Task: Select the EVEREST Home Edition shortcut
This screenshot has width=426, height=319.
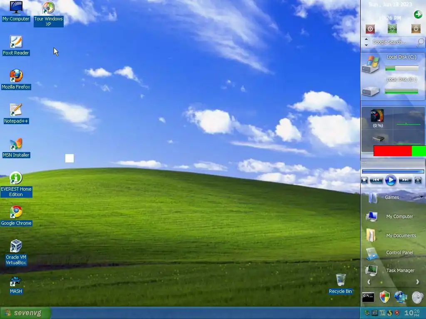Action: [x=16, y=184]
